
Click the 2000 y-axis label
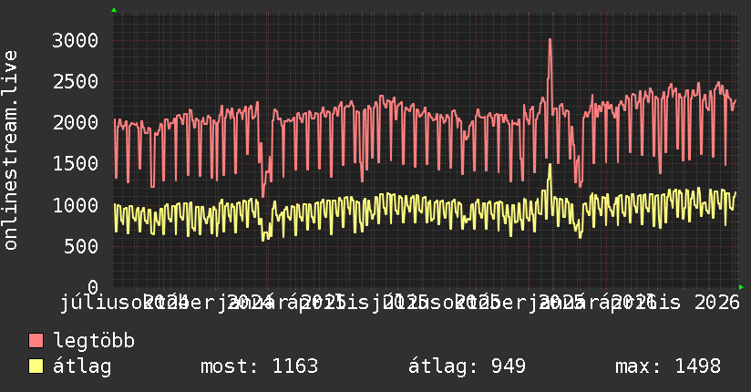pos(76,123)
